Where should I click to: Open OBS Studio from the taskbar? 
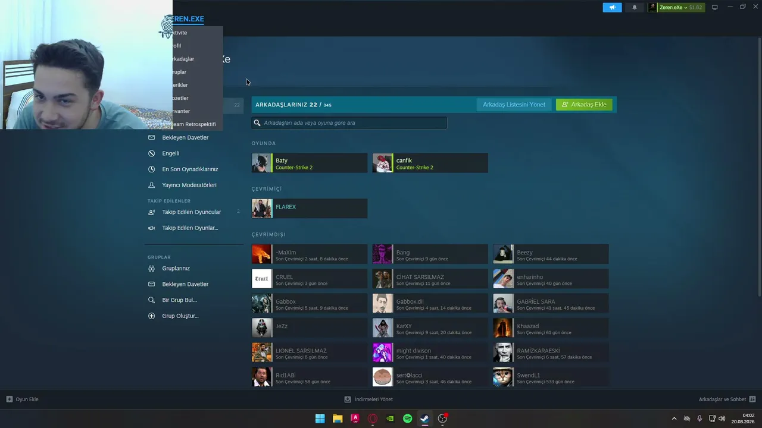pyautogui.click(x=442, y=418)
